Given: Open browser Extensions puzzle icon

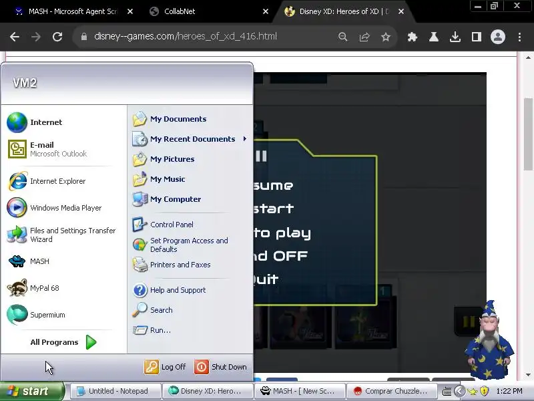Looking at the screenshot, I should (412, 37).
